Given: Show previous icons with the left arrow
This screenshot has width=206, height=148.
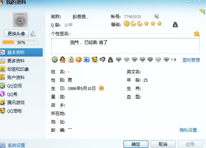Looking at the screenshot, I should tap(172, 60).
